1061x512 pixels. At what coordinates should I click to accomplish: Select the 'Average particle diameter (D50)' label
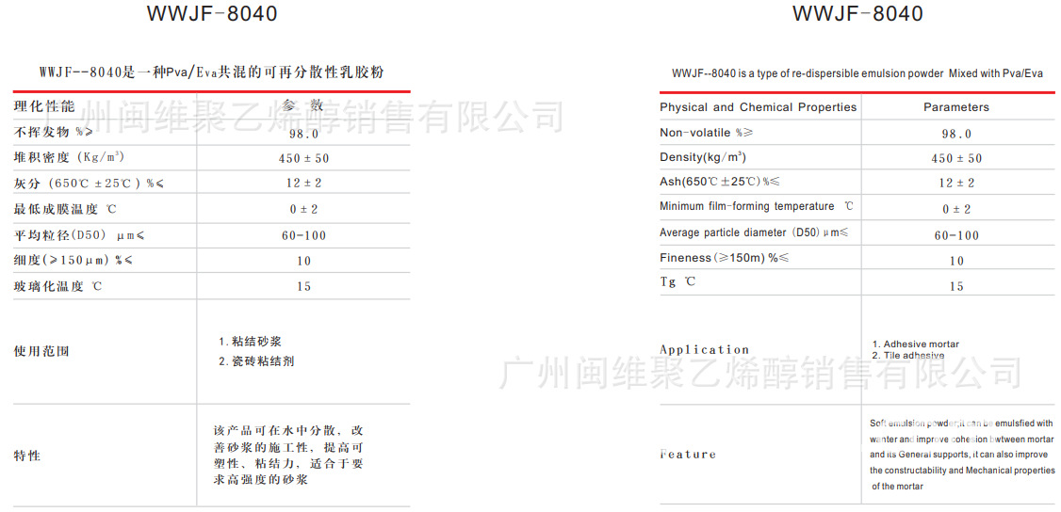pyautogui.click(x=754, y=232)
